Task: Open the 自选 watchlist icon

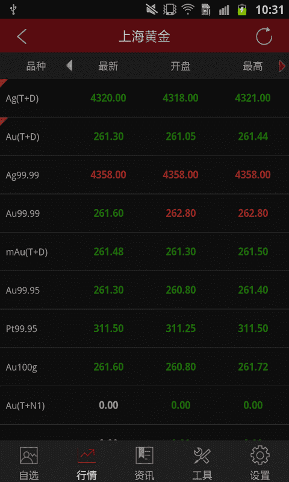Action: tap(29, 455)
